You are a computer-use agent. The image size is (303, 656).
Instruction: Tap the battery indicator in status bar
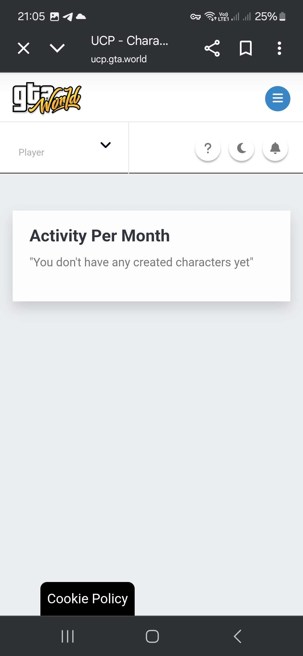click(283, 17)
